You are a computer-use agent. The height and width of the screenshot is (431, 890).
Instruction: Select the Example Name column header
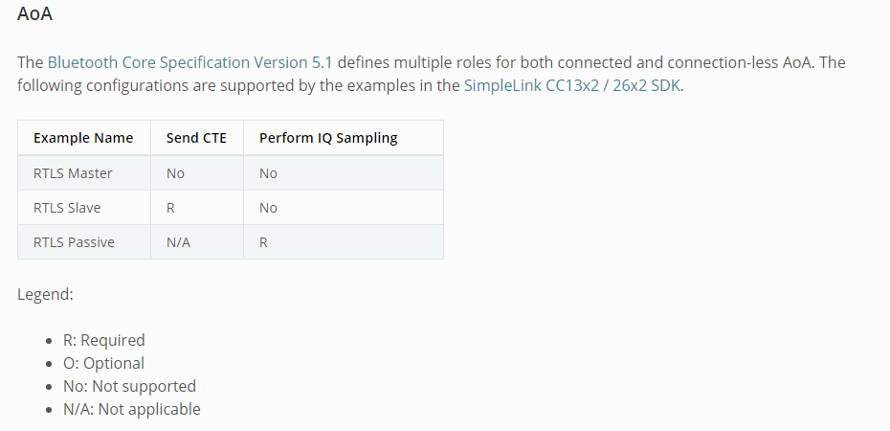tap(83, 138)
